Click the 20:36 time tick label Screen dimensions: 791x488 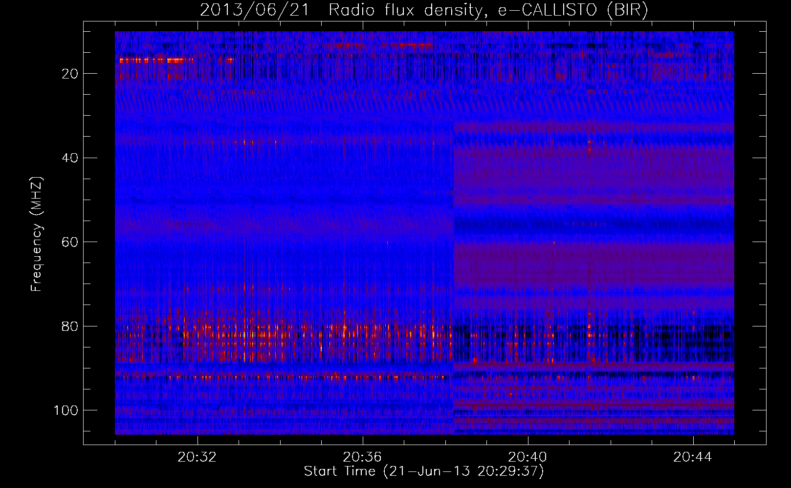point(362,457)
